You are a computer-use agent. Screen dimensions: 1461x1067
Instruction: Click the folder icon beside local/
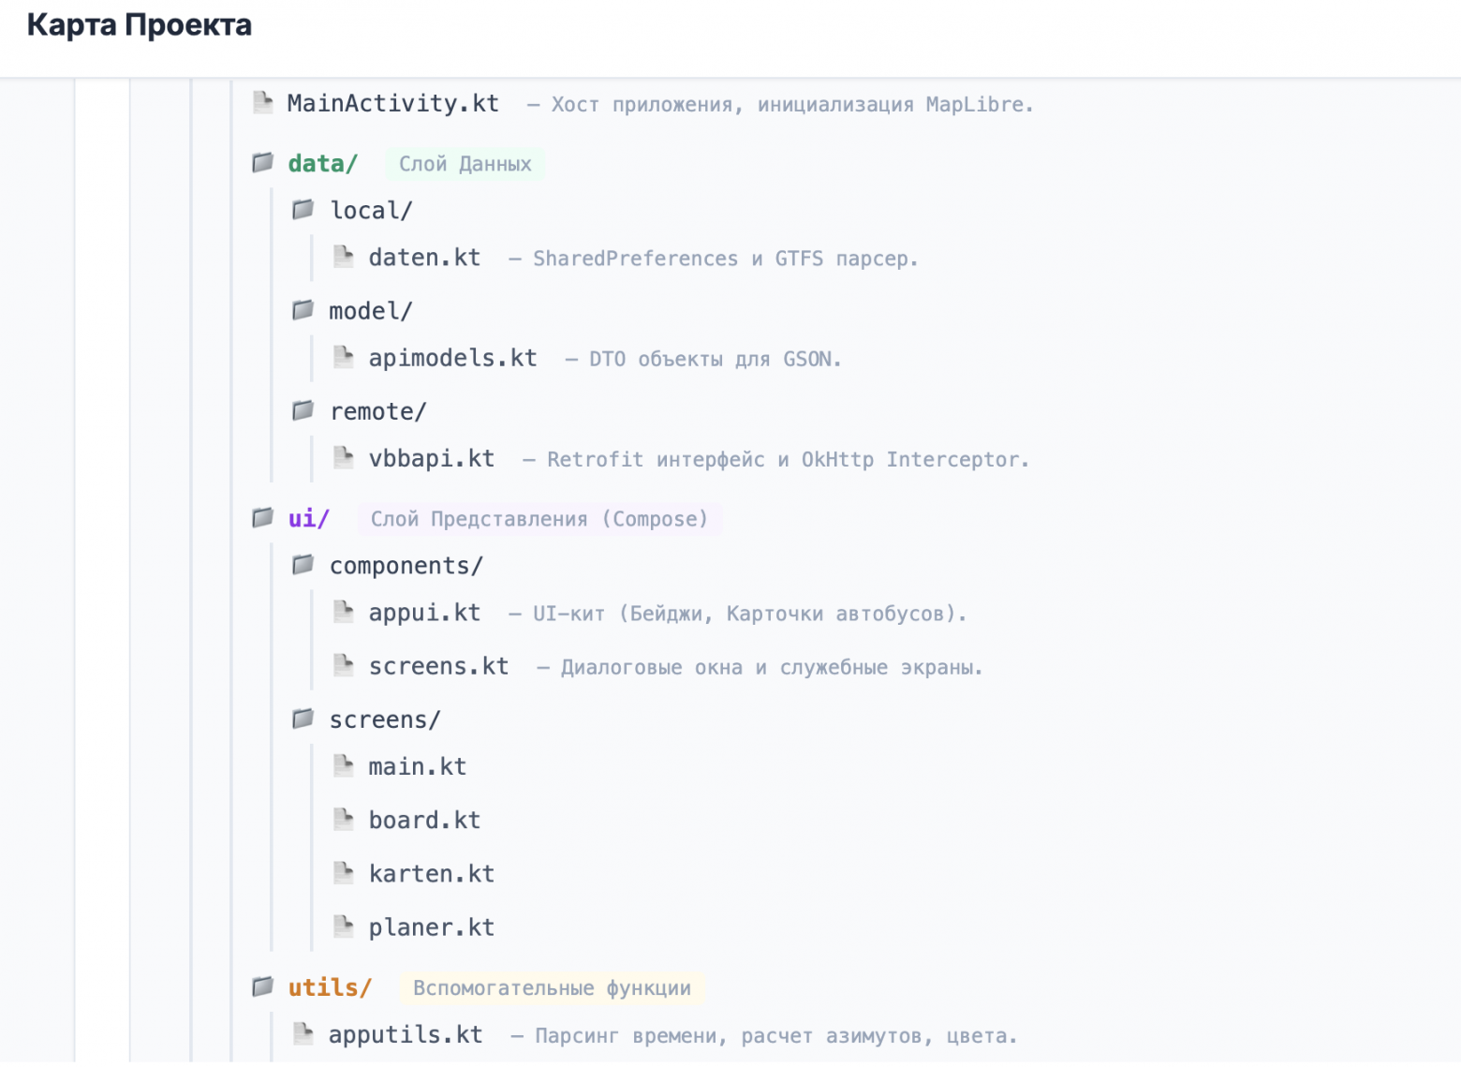[303, 210]
